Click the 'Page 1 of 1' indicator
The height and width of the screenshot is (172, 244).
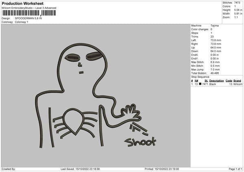click(235, 169)
